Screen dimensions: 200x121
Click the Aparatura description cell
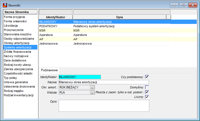click(x=122, y=35)
